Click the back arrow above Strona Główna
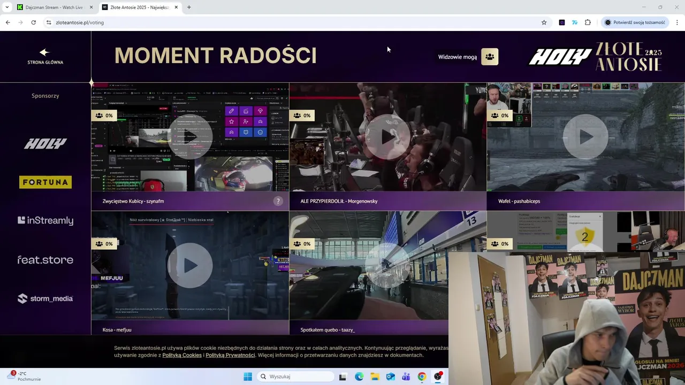Screen dimensions: 685x385 pyautogui.click(x=44, y=52)
